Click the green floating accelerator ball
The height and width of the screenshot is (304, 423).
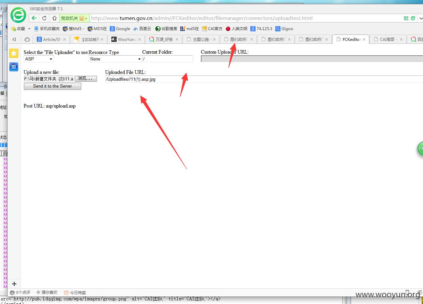(x=420, y=149)
